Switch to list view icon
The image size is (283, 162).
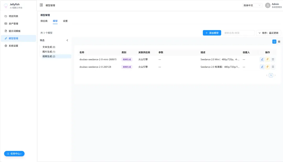coord(274,41)
